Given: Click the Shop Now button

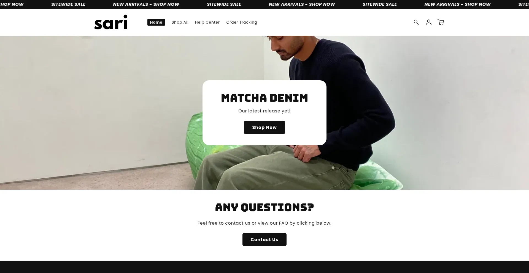Looking at the screenshot, I should coord(264,127).
